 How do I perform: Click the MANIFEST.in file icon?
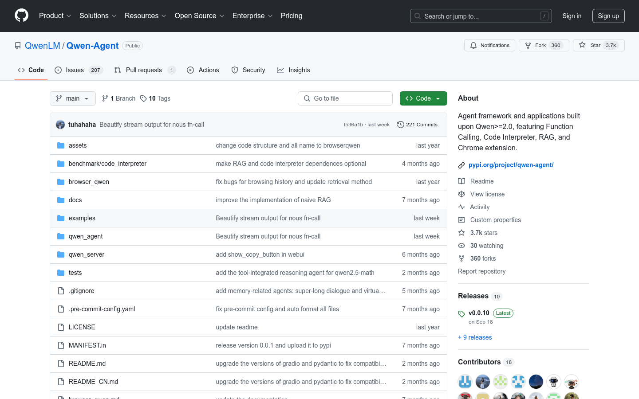point(61,345)
